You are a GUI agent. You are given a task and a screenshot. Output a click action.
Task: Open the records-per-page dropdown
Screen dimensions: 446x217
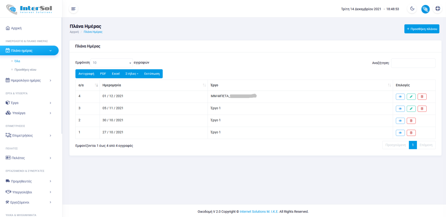point(111,63)
